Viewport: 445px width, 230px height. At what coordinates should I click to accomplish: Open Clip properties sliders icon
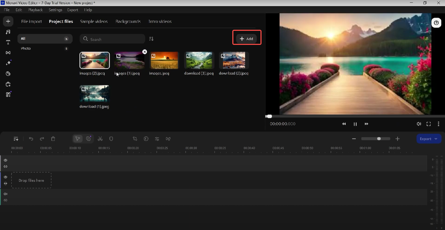157,139
